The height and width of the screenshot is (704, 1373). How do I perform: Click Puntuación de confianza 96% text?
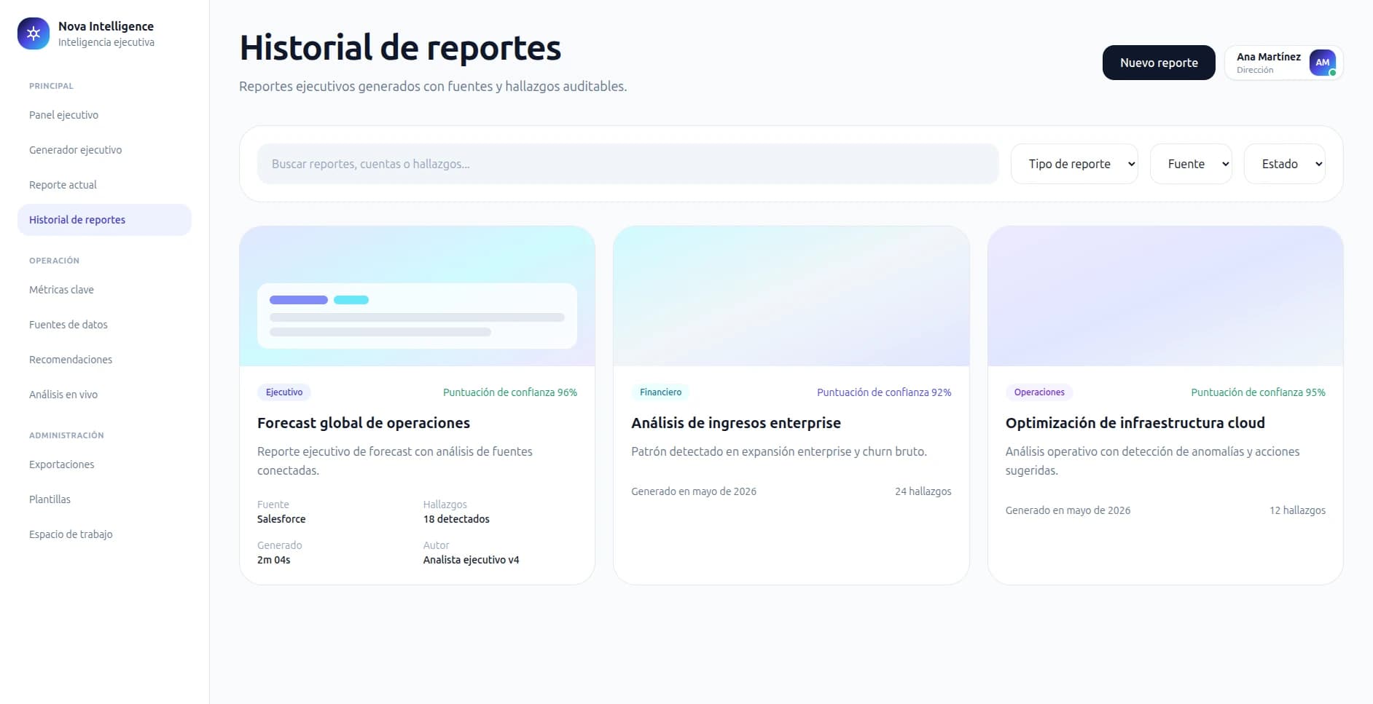coord(510,392)
